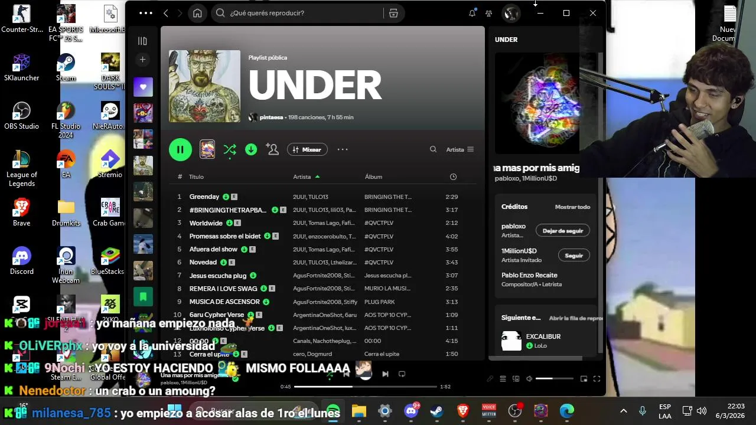Go to previous track
Viewport: 756px width, 425px height.
tap(346, 374)
